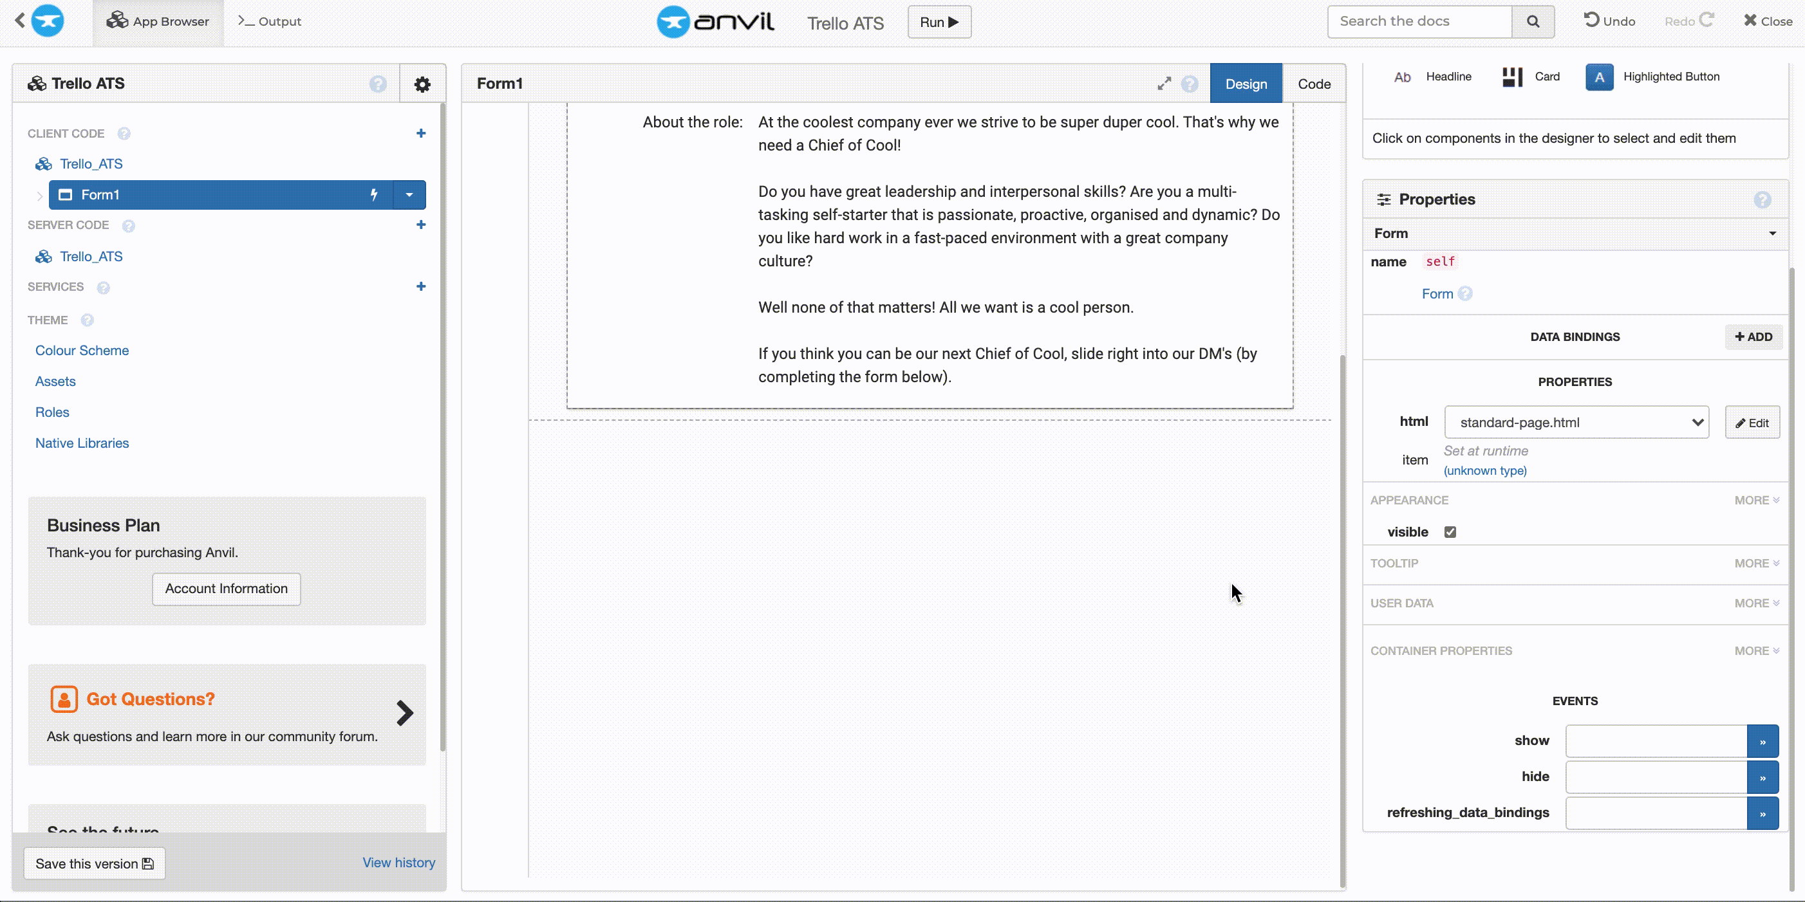Click the Save this version button

point(95,863)
